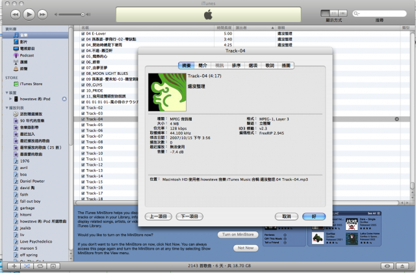Viewport: 416px width, 273px height.
Task: Click the Cancel button in dialog
Action: (x=287, y=216)
